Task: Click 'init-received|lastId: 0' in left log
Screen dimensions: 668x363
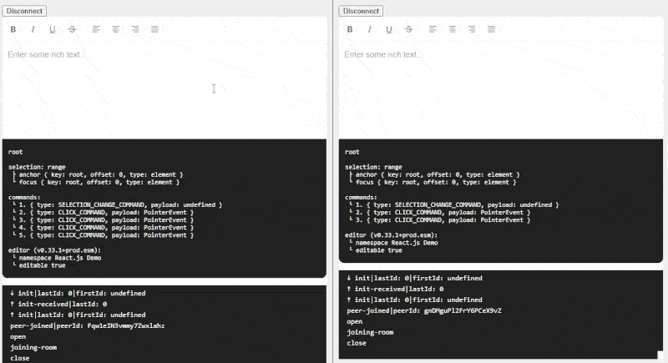Action: [x=58, y=304]
